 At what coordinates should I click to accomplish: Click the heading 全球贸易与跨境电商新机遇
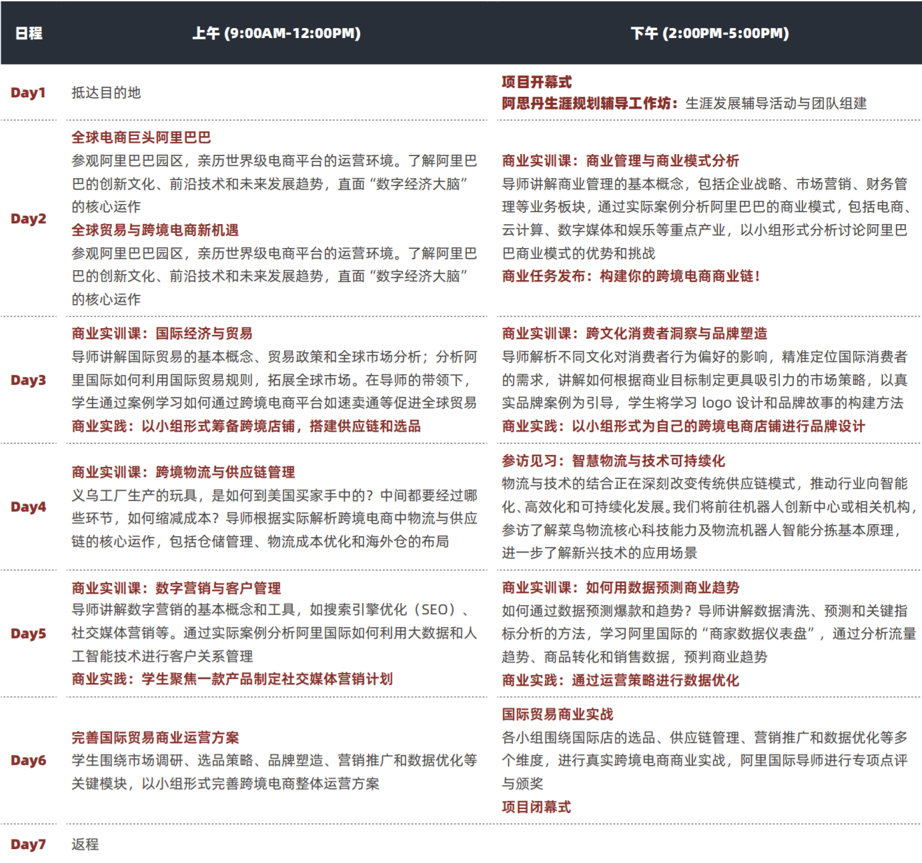pos(155,230)
